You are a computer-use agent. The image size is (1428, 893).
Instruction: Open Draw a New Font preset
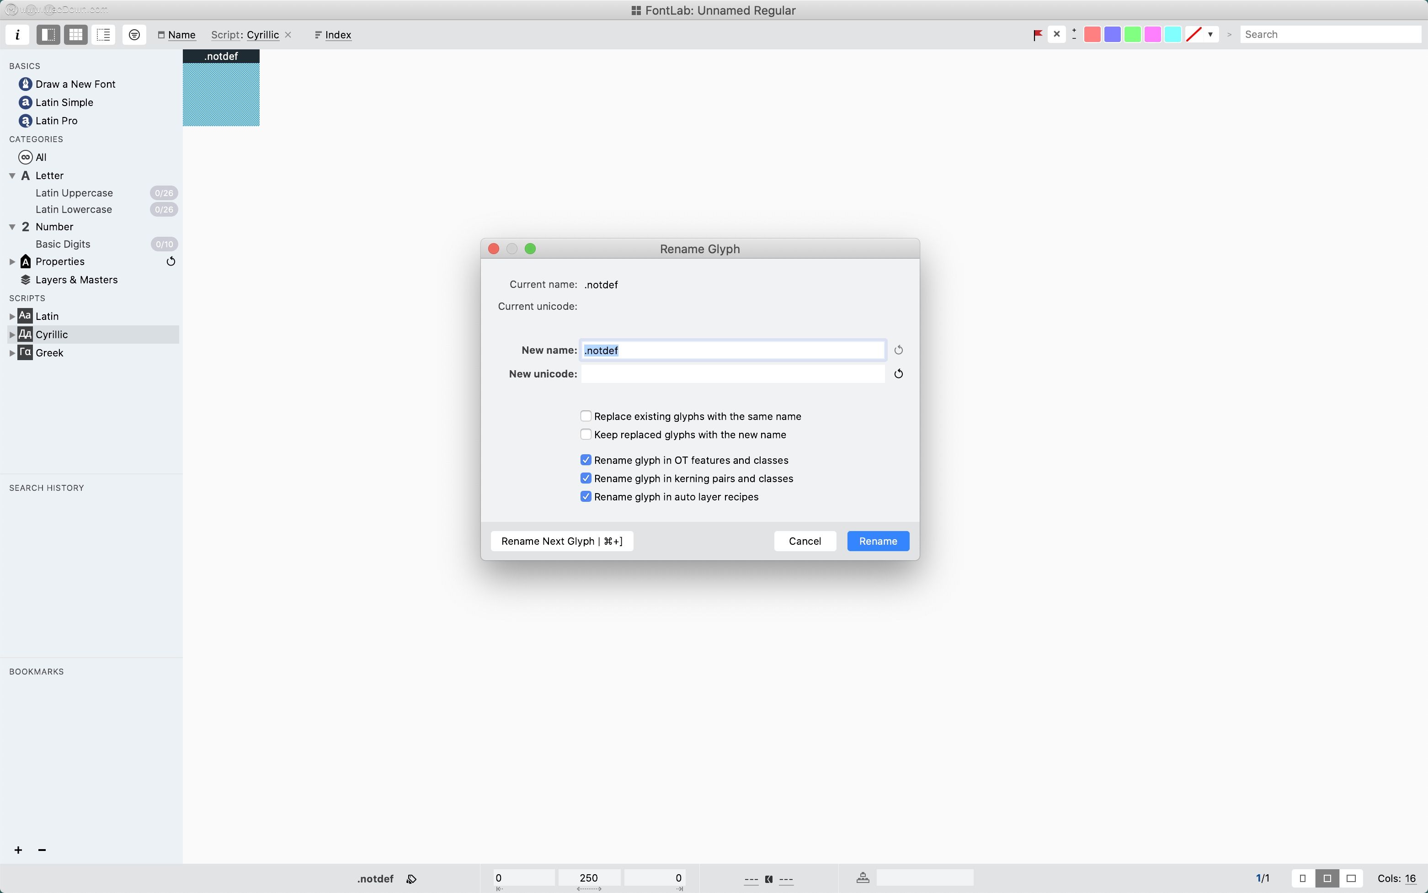75,84
